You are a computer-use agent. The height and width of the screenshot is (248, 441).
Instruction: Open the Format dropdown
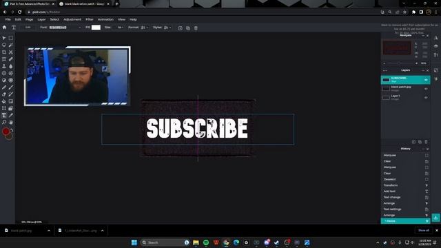click(145, 28)
